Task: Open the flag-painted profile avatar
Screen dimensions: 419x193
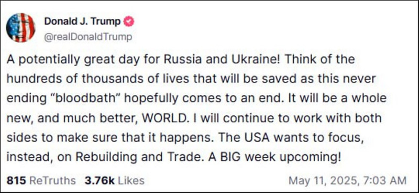Action: 20,28
